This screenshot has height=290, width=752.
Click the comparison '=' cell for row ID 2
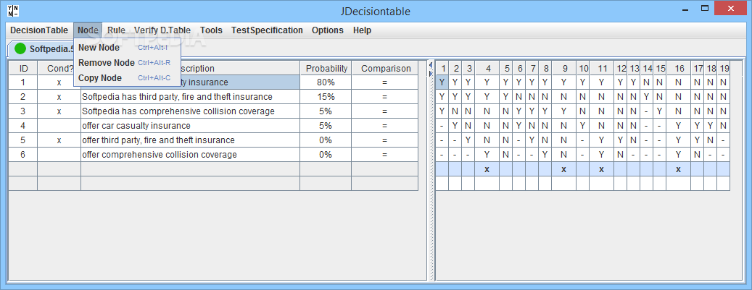click(385, 97)
